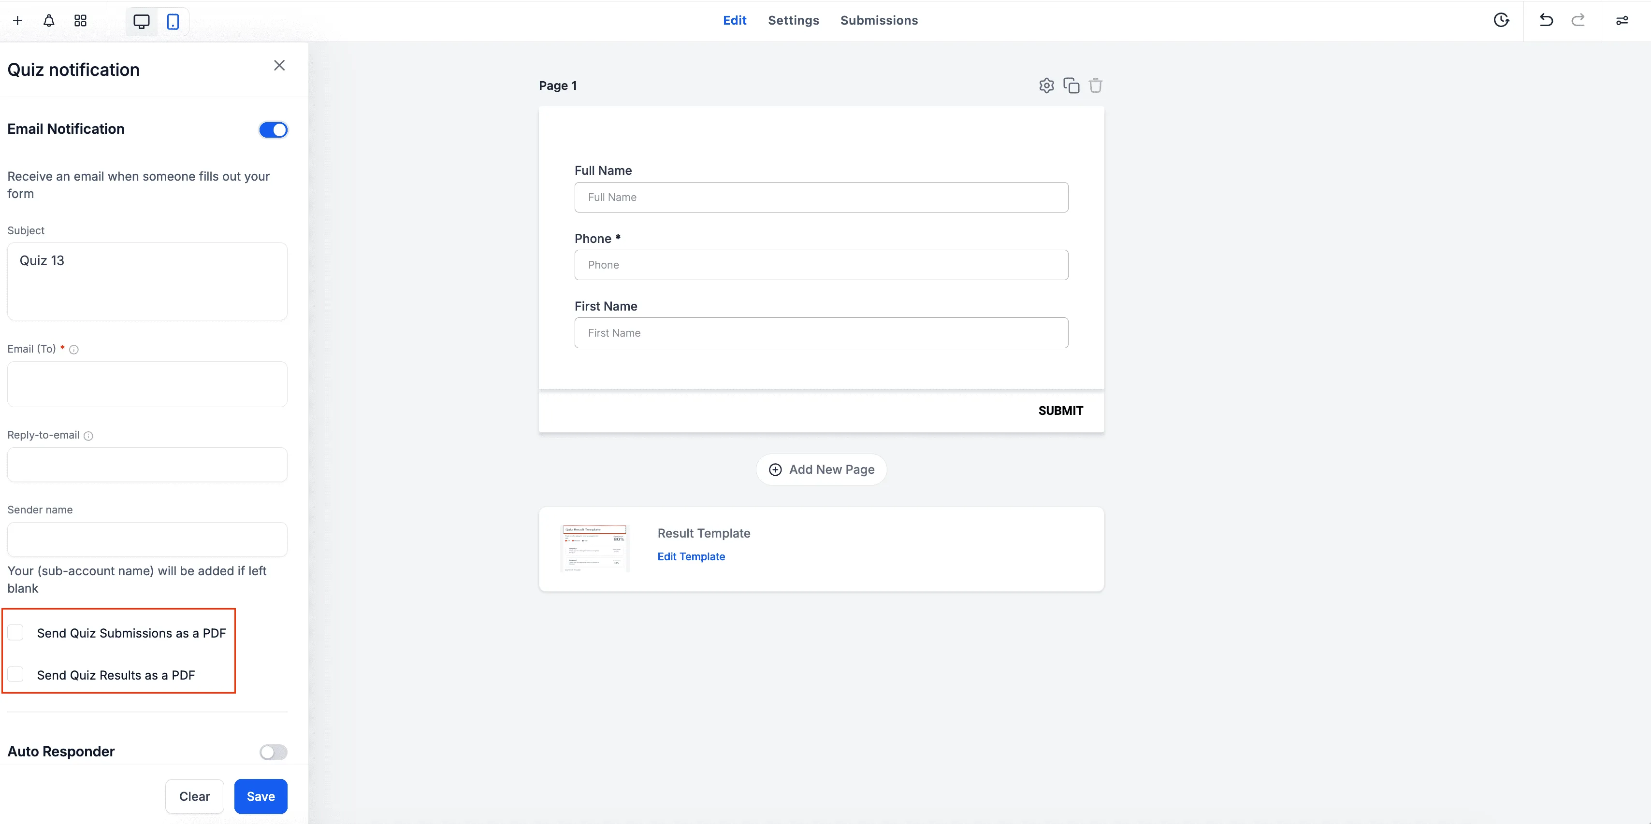Image resolution: width=1651 pixels, height=824 pixels.
Task: Enable the Auto Responder toggle
Action: (274, 752)
